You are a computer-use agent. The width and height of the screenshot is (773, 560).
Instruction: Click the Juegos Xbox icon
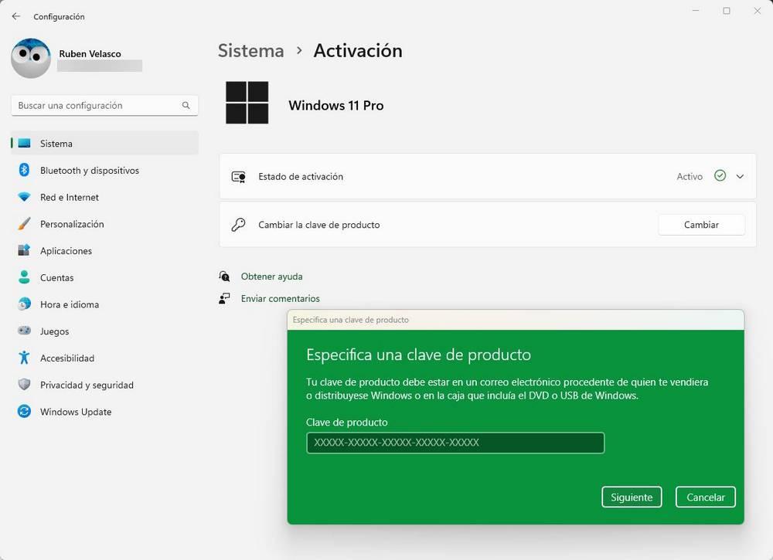pos(24,331)
